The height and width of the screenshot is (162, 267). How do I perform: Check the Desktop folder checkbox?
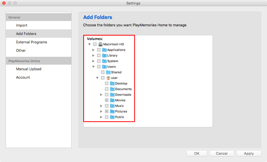click(106, 83)
